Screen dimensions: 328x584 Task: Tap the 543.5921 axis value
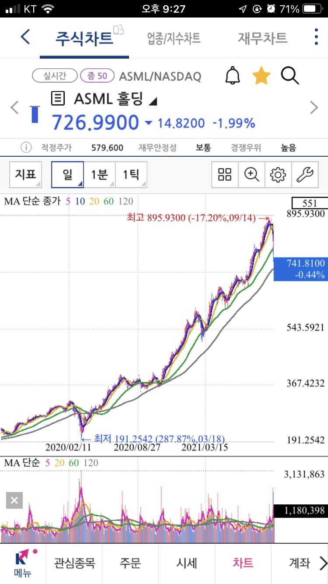(x=306, y=327)
